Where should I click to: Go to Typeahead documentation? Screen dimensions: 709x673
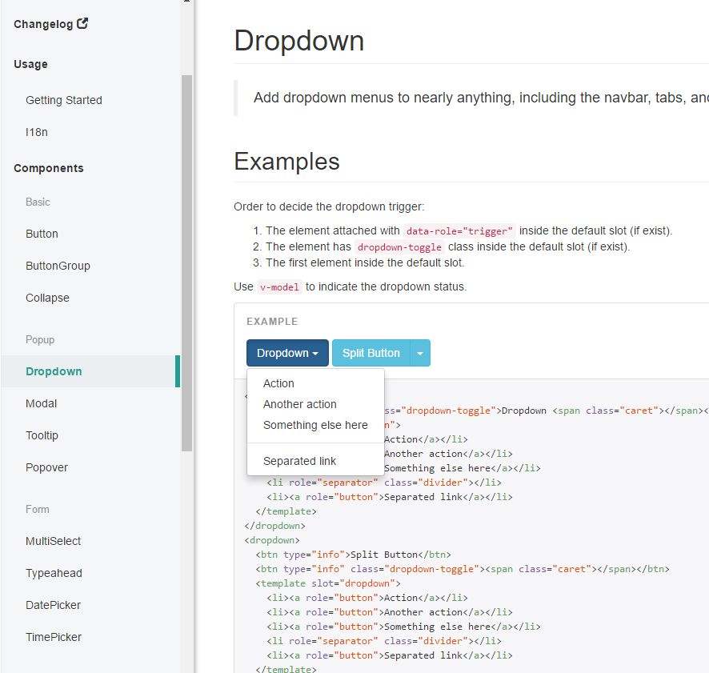pos(54,574)
